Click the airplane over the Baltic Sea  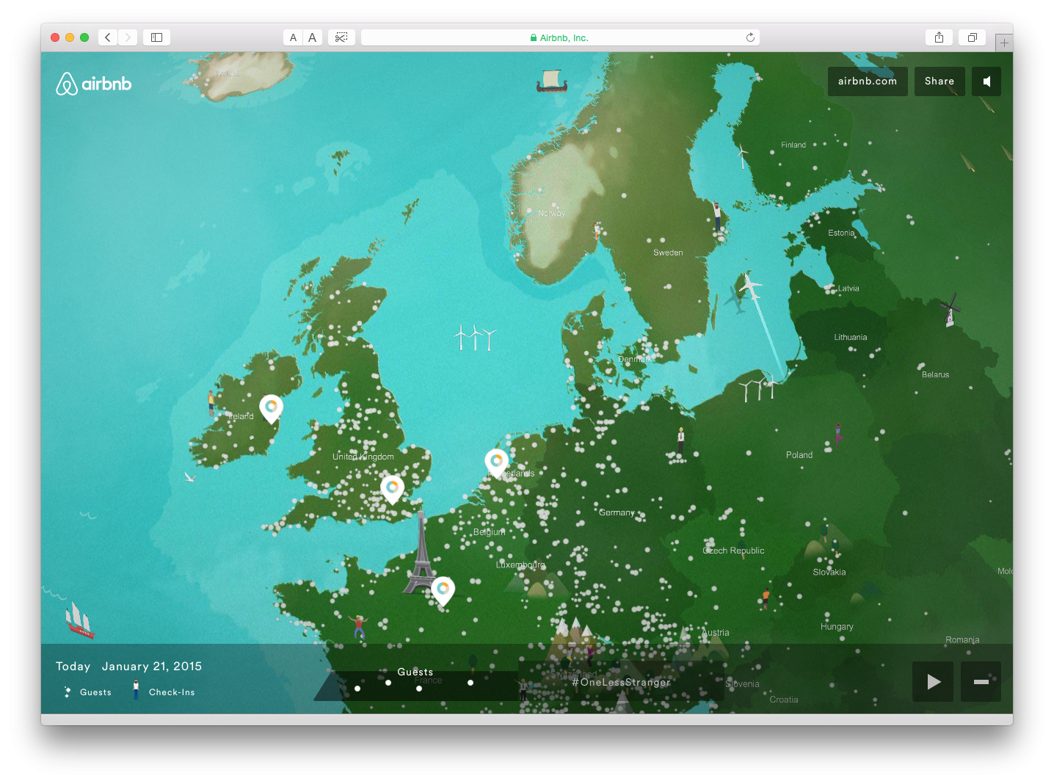[x=749, y=286]
